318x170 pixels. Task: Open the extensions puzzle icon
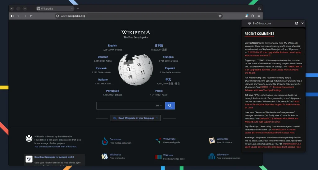pyautogui.click(x=253, y=16)
